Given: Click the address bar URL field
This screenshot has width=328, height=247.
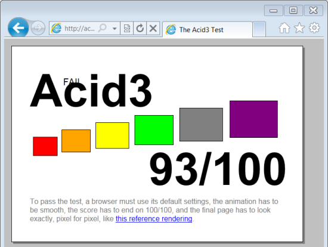Looking at the screenshot, I should point(79,28).
